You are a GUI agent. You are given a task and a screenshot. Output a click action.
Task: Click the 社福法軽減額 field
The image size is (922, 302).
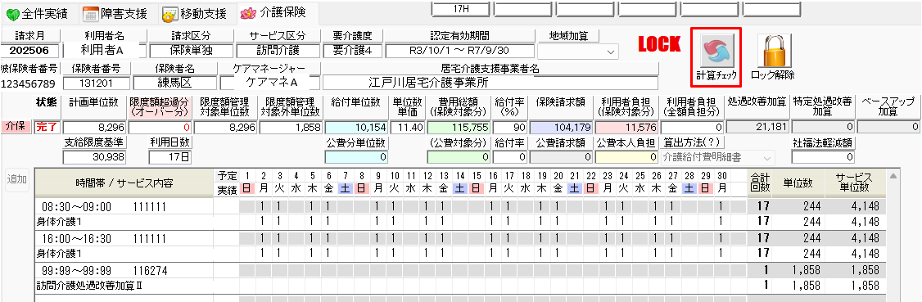pyautogui.click(x=823, y=157)
